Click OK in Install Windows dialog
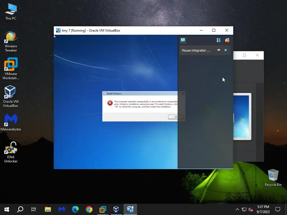The width and height of the screenshot is (287, 215). coord(175,117)
